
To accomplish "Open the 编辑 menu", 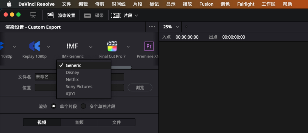I will (x=83, y=4).
